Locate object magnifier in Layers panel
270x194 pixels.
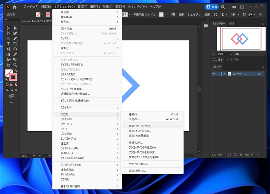[235, 155]
